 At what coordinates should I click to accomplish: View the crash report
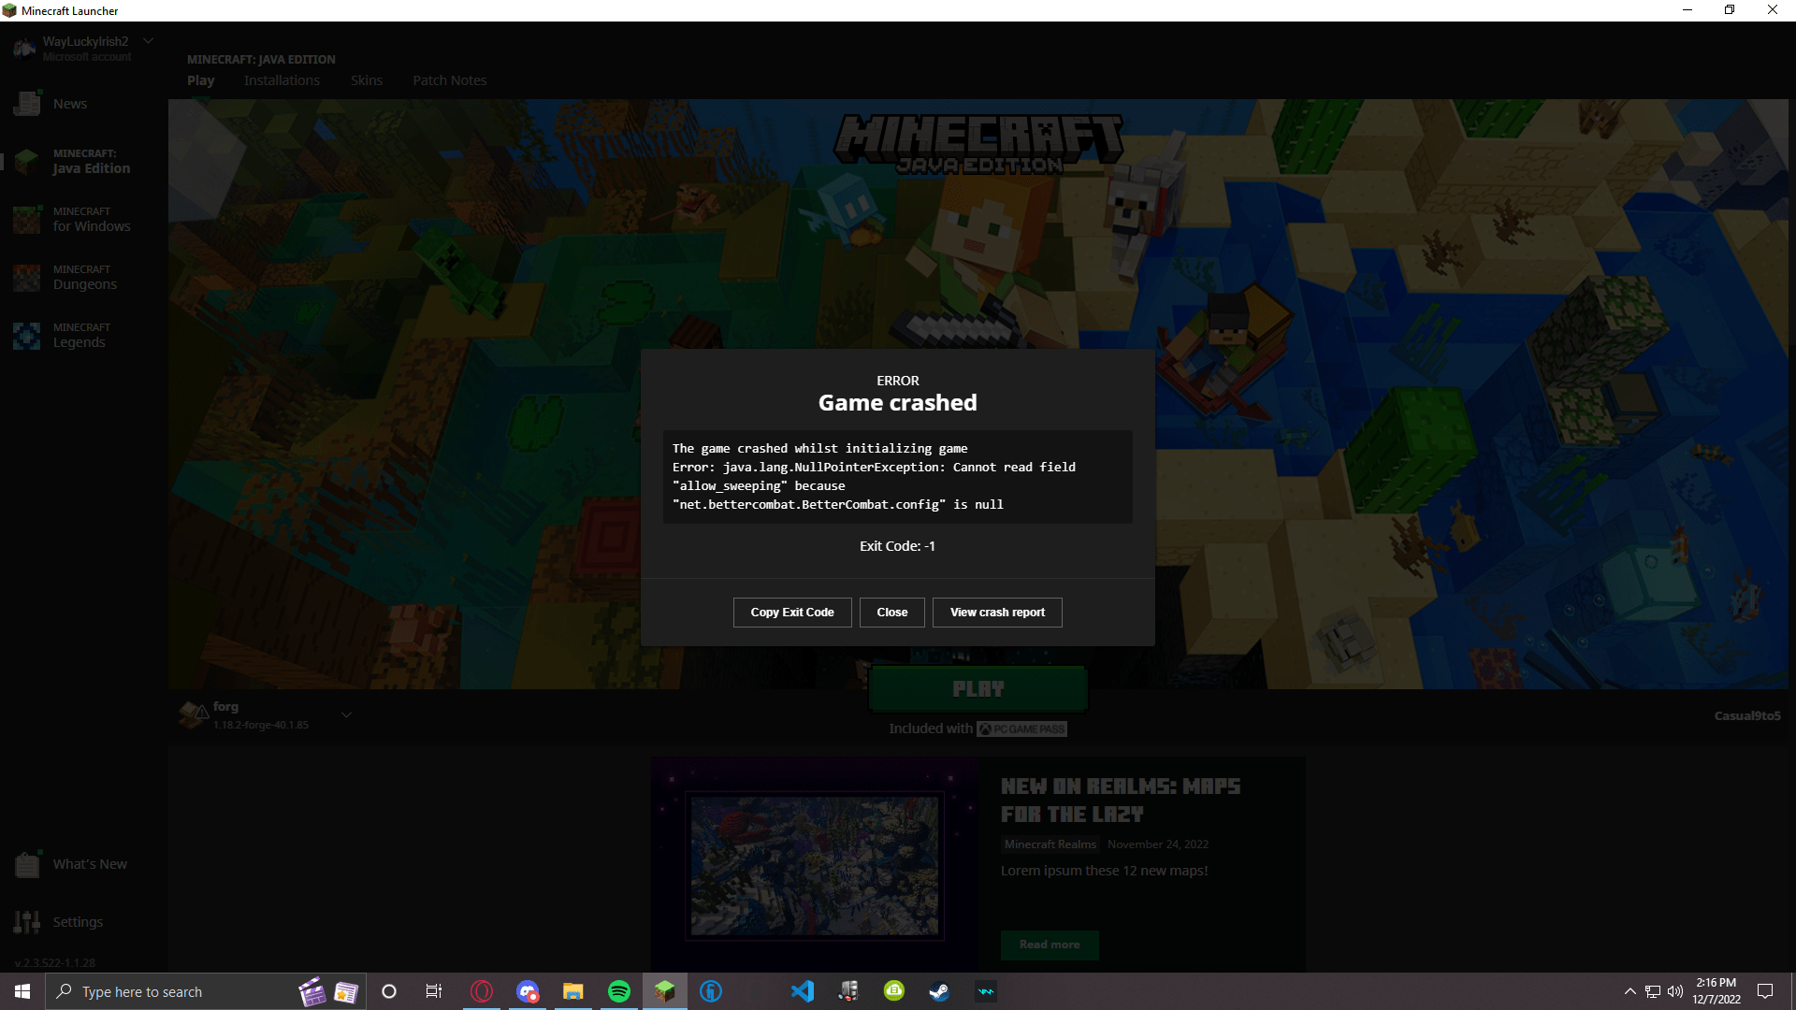(x=997, y=613)
